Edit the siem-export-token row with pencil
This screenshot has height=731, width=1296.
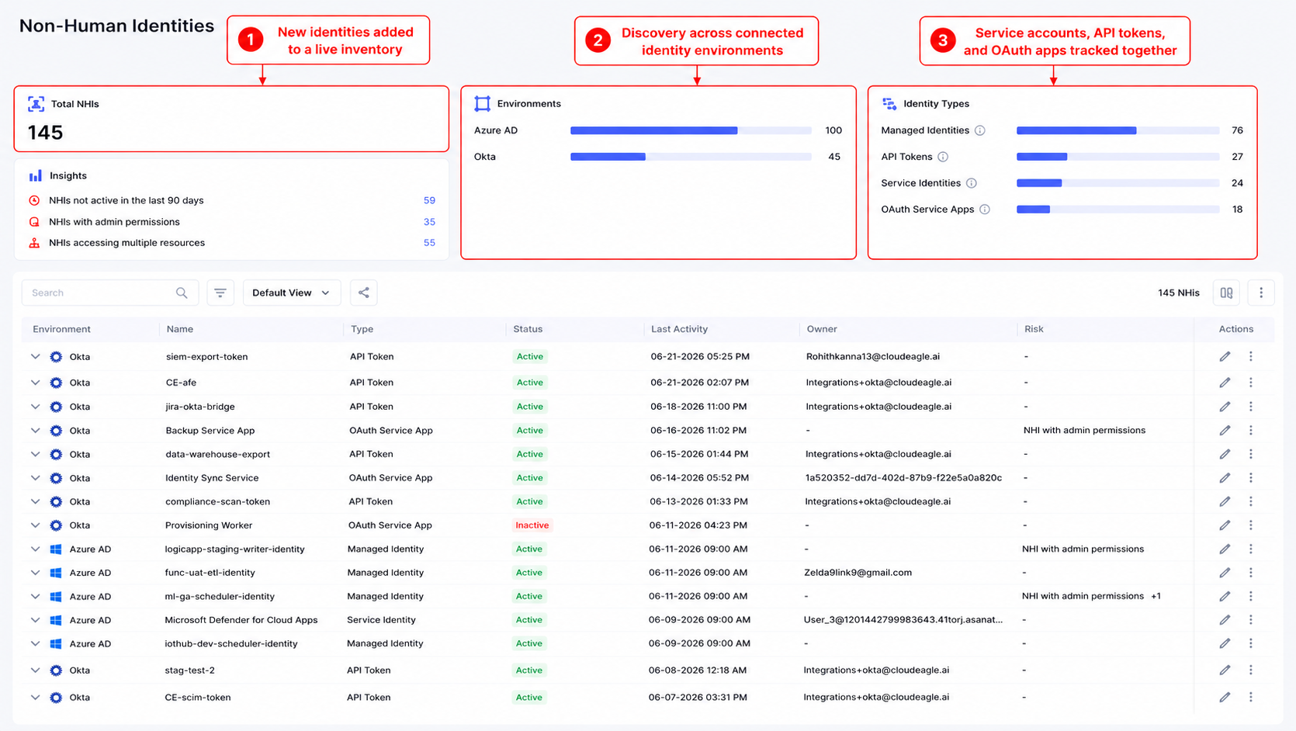[1225, 356]
